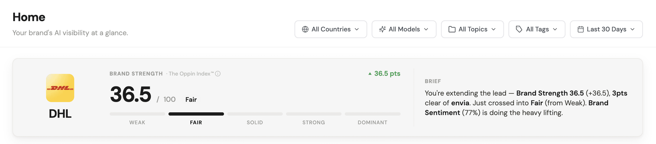Click the 36.5 pts change indicator
This screenshot has width=656, height=144.
(x=387, y=74)
